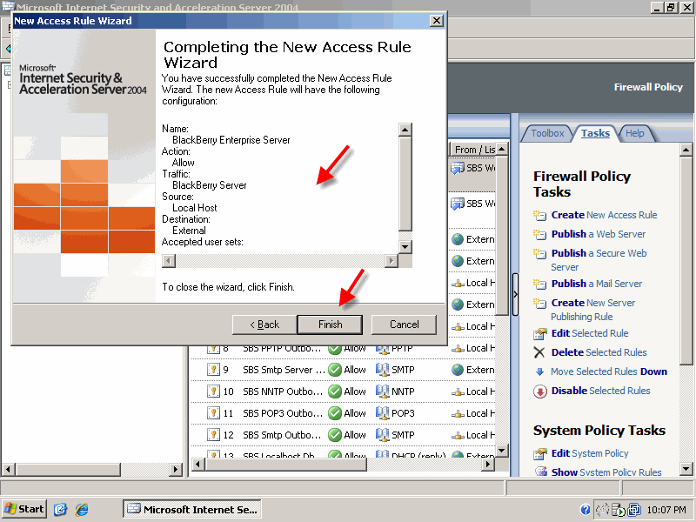Close the New Access Rule Wizard dialog
The height and width of the screenshot is (522, 696).
click(437, 20)
